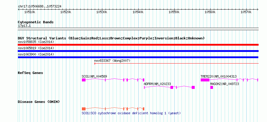Click the blue nsv1063900 gain variant bar
Image resolution: width=267 pixels, height=122 pixels.
point(138,57)
